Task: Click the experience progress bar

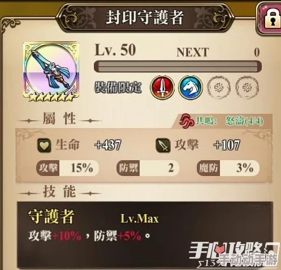Action: [x=178, y=66]
